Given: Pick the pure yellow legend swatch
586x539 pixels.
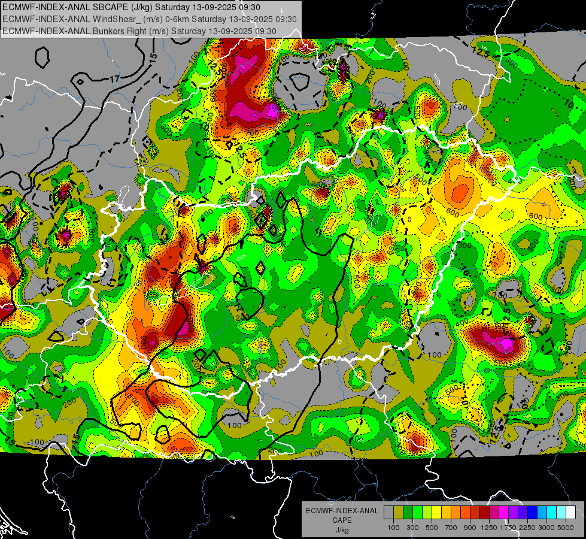Looking at the screenshot, I should [436, 512].
